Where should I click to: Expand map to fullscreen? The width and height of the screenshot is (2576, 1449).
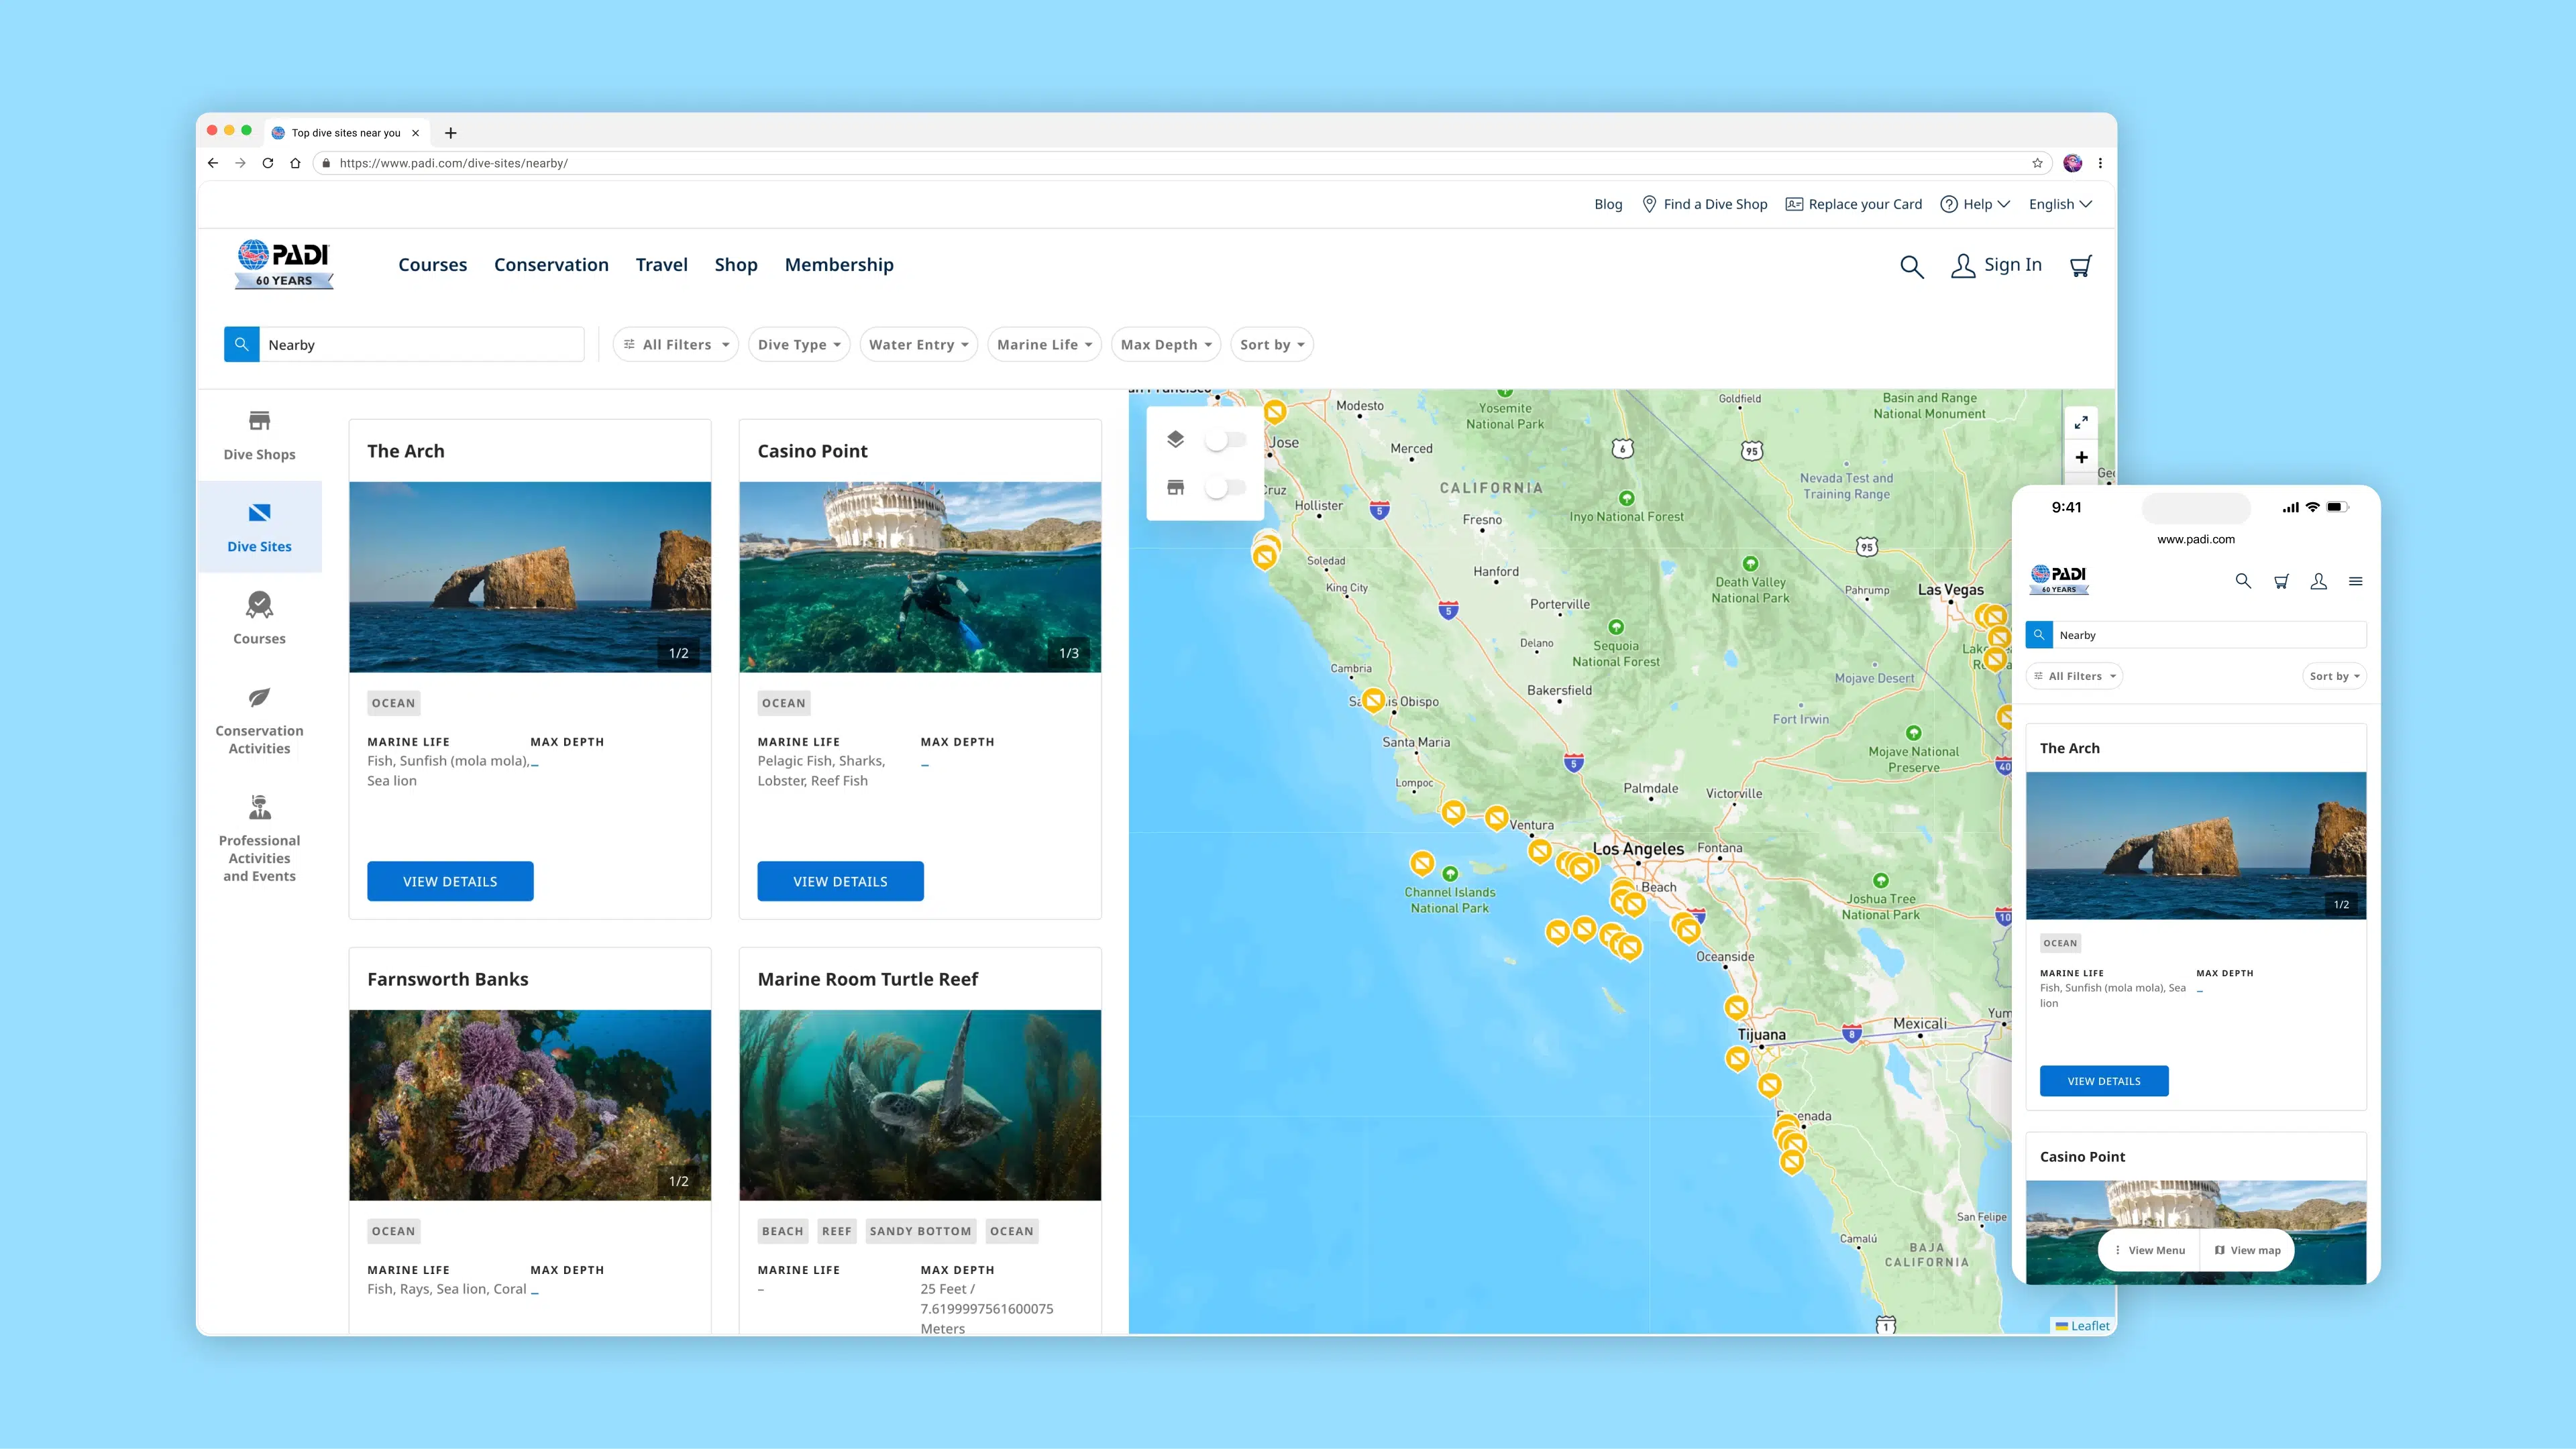coord(2081,422)
